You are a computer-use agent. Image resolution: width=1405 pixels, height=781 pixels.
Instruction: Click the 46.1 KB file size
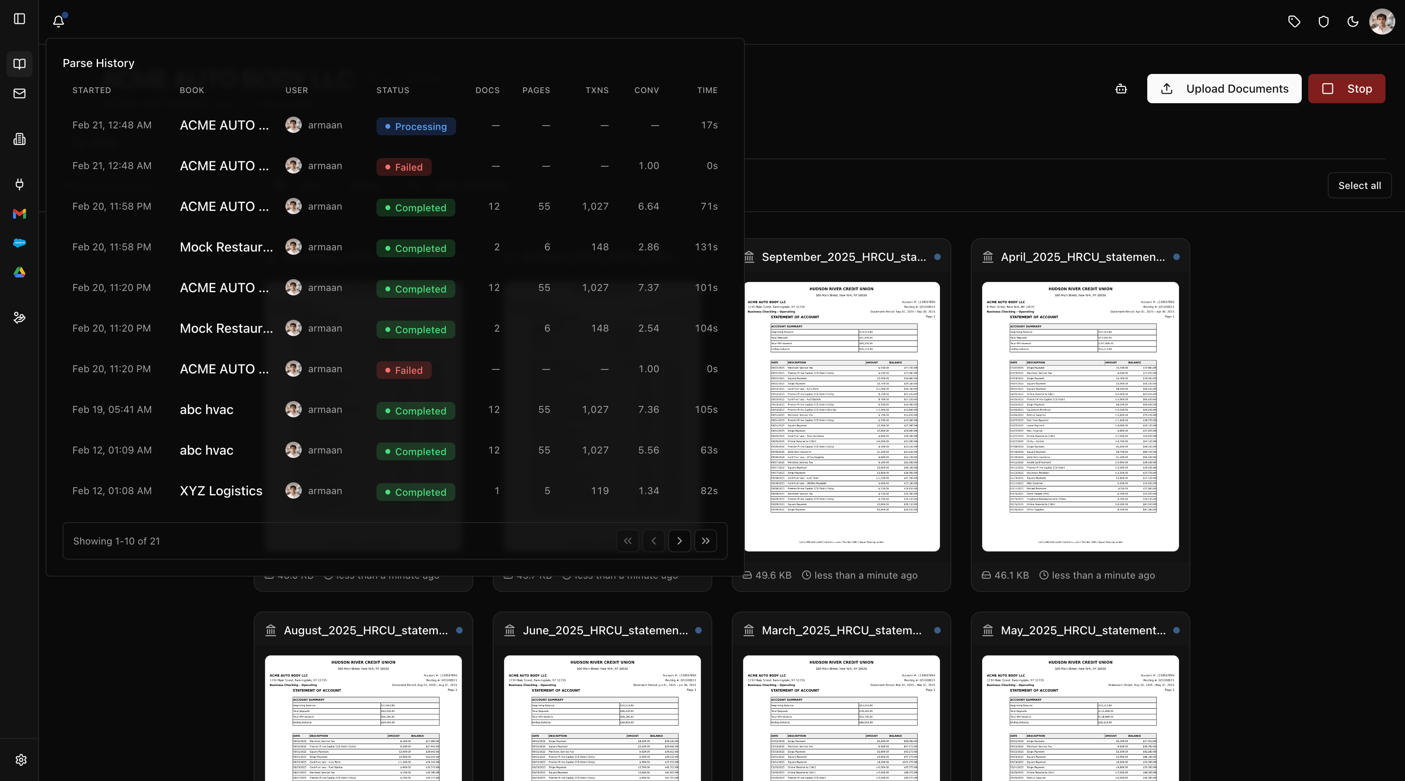click(1012, 575)
